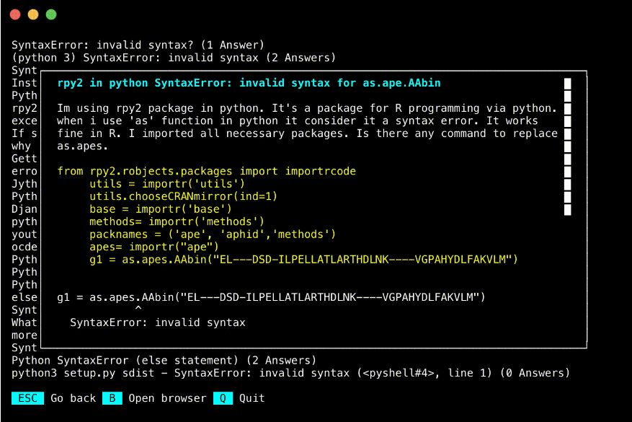This screenshot has height=422, width=632.
Task: Click code line utils = importr('utils')
Action: pos(167,184)
